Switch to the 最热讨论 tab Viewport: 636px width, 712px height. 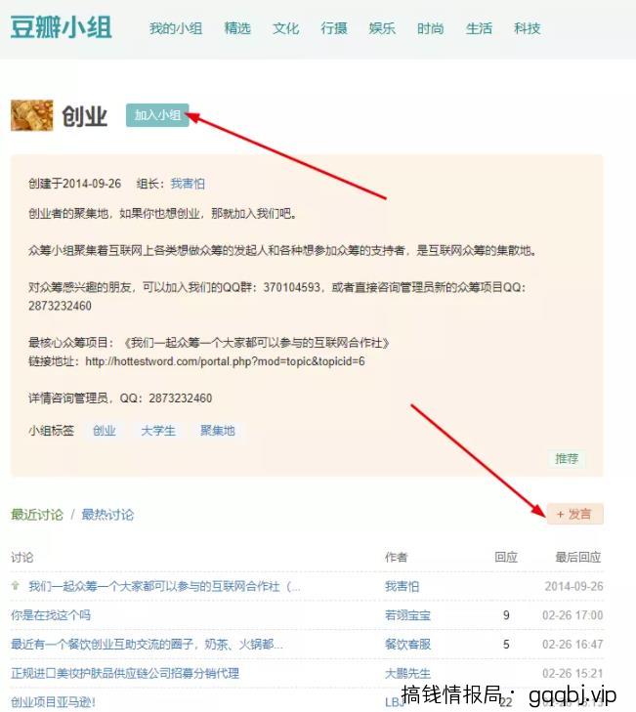click(x=107, y=515)
